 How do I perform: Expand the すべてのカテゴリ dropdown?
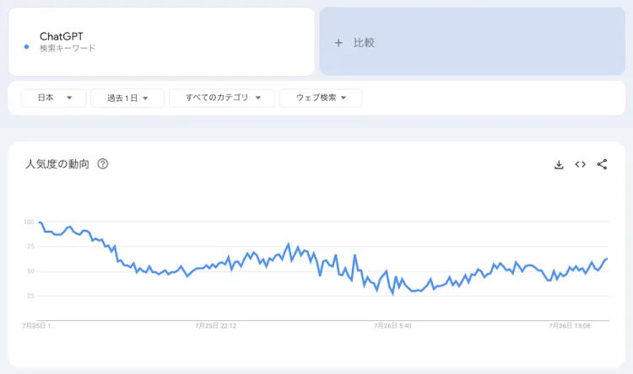222,98
